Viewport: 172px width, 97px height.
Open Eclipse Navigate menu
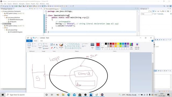click(x=22, y=4)
